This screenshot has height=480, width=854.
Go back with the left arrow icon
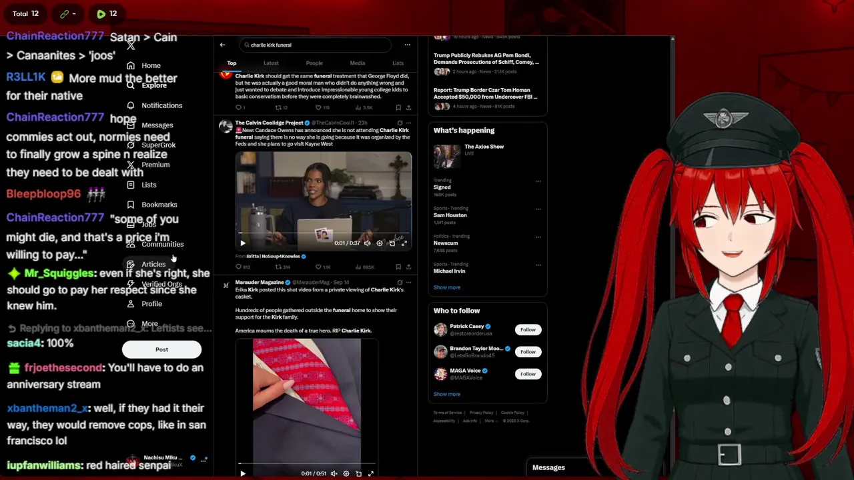[x=222, y=45]
